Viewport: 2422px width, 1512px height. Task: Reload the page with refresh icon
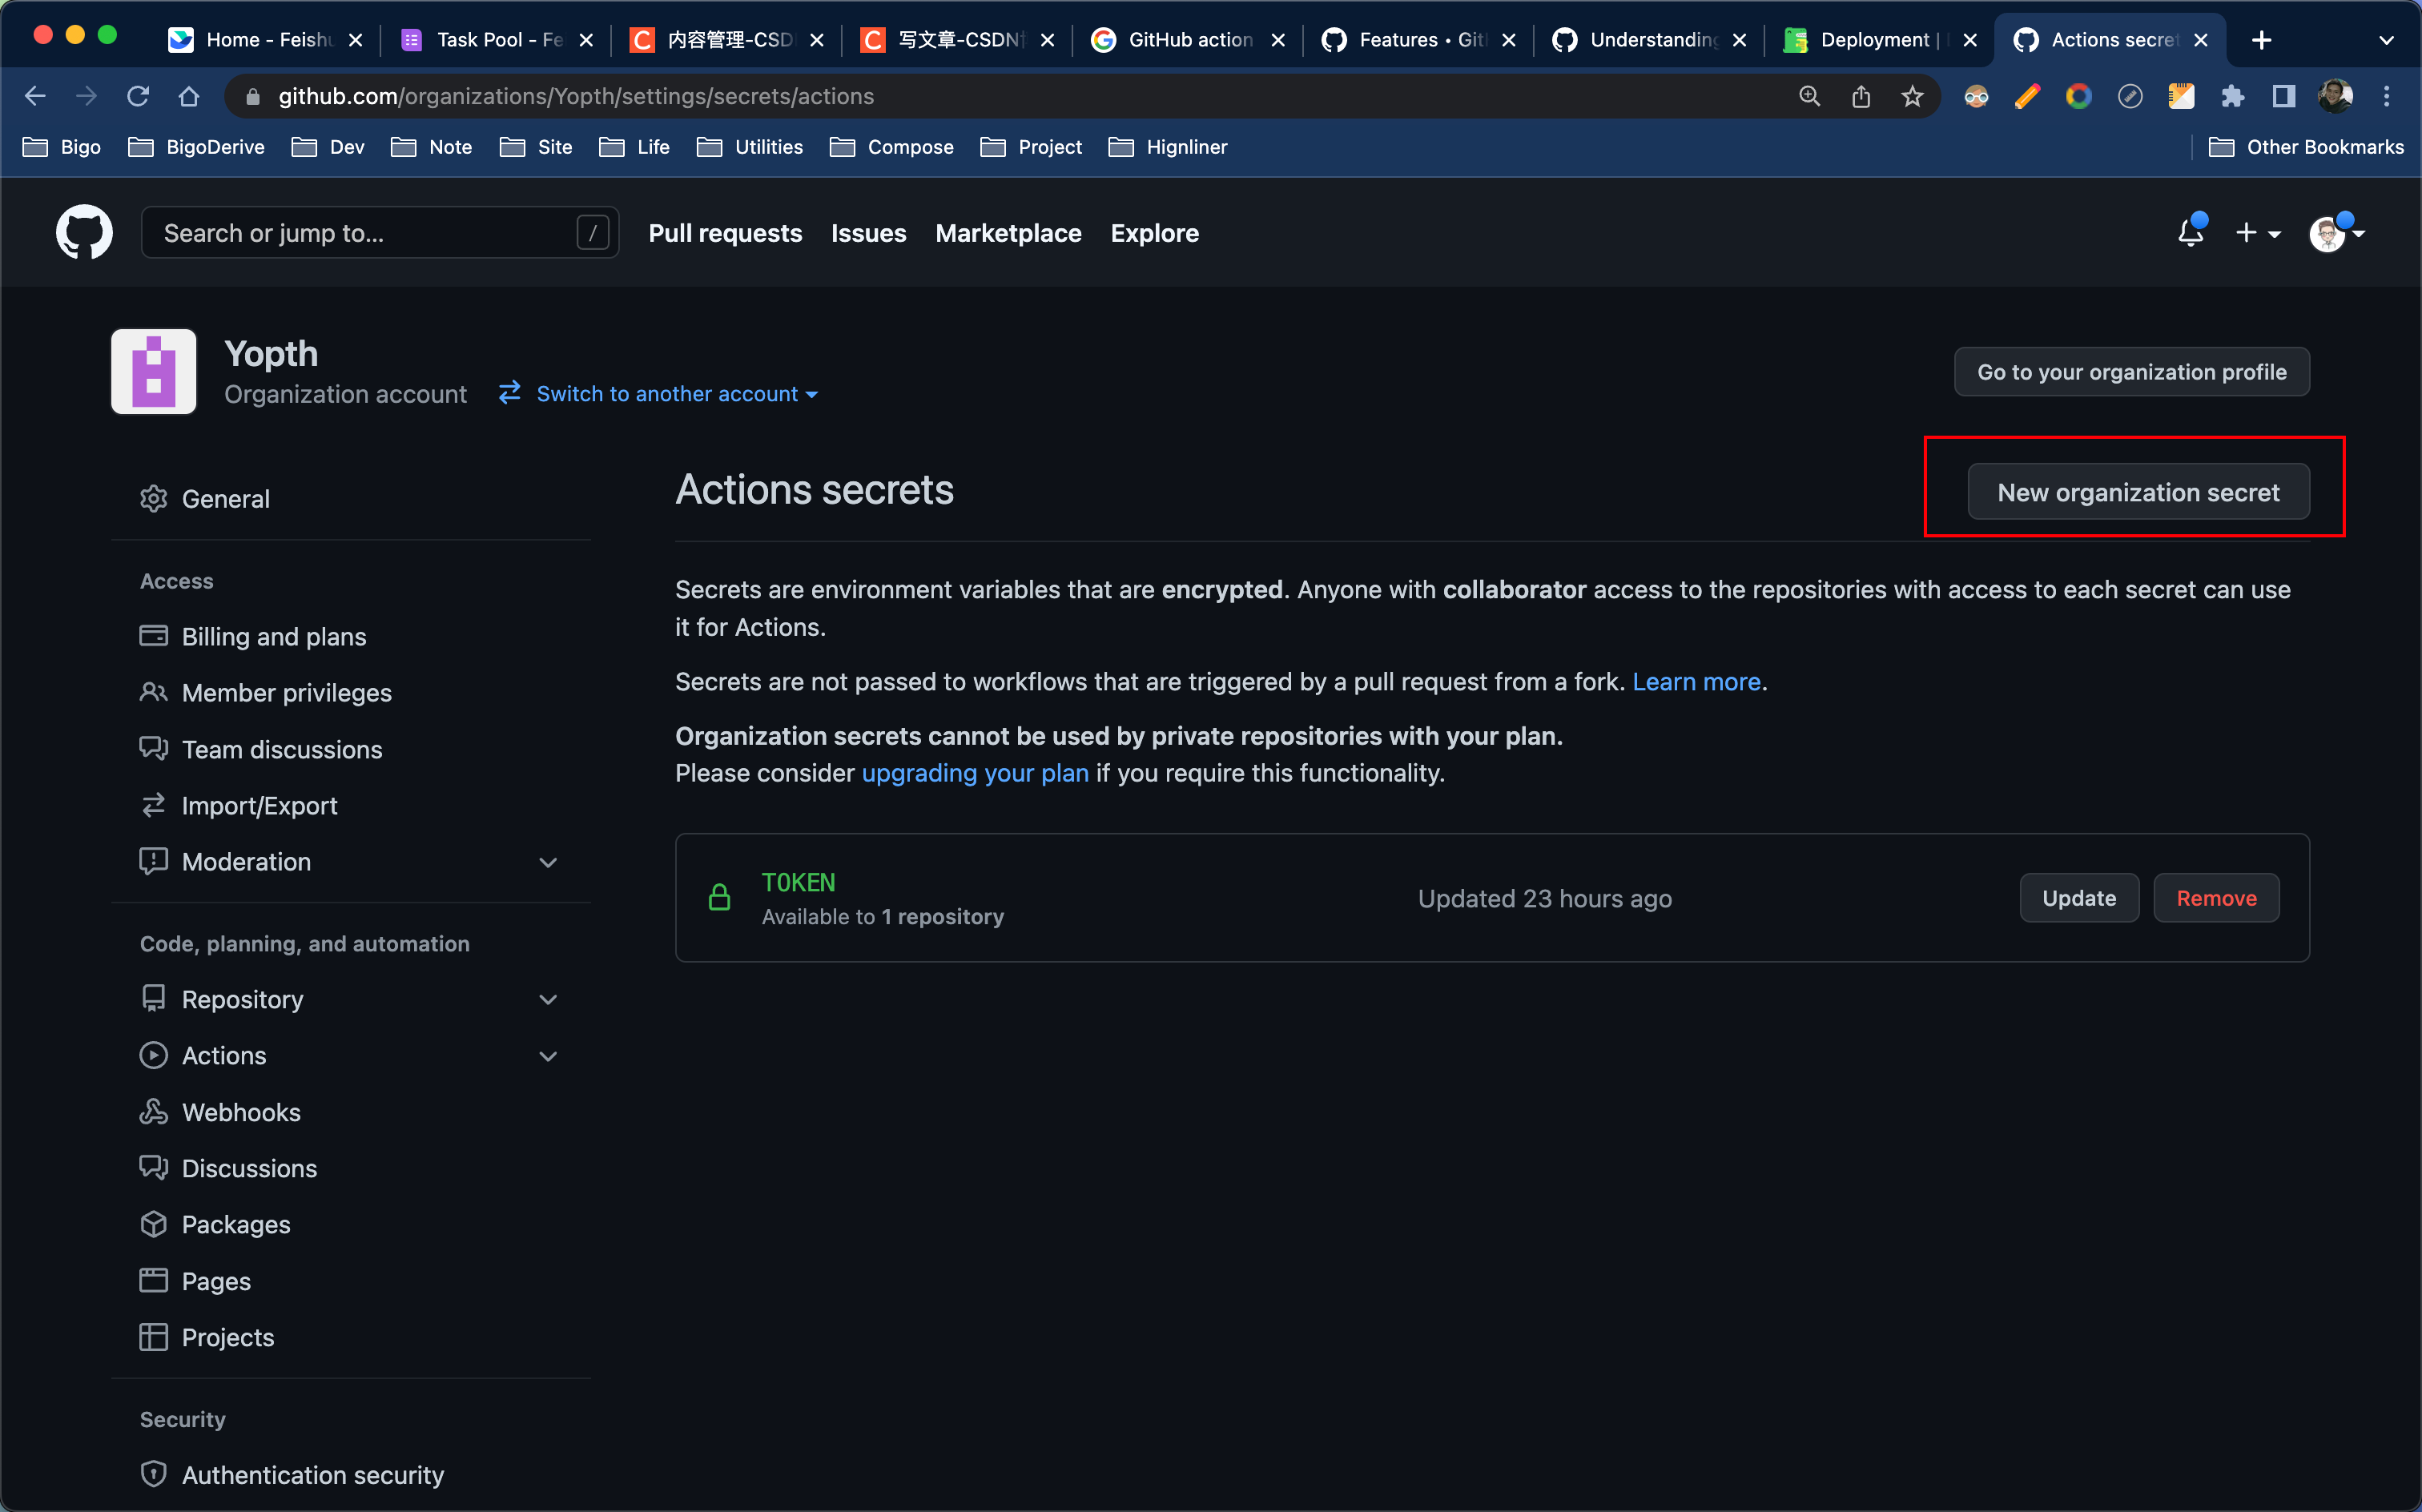coord(138,96)
